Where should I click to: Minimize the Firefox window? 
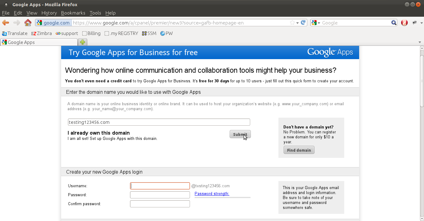click(x=407, y=4)
